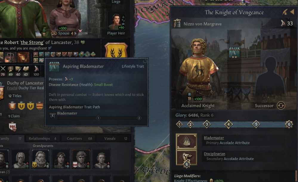Image resolution: width=298 pixels, height=182 pixels.
Task: Click the blademaster trait icon next to the knight
Action: tap(234, 52)
